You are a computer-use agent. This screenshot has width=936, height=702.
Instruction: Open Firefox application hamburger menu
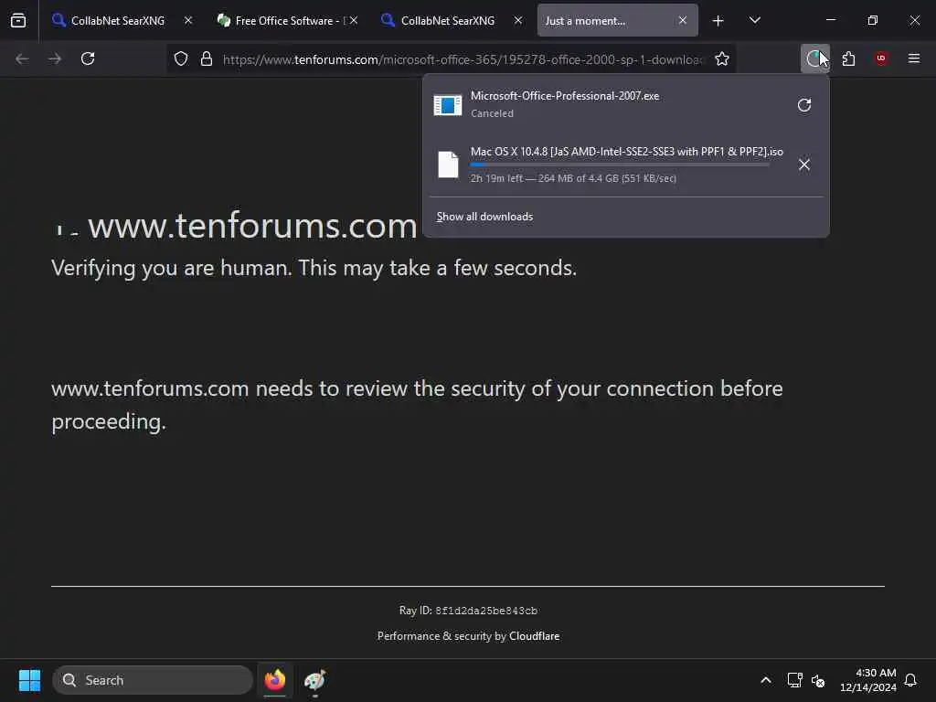point(914,58)
